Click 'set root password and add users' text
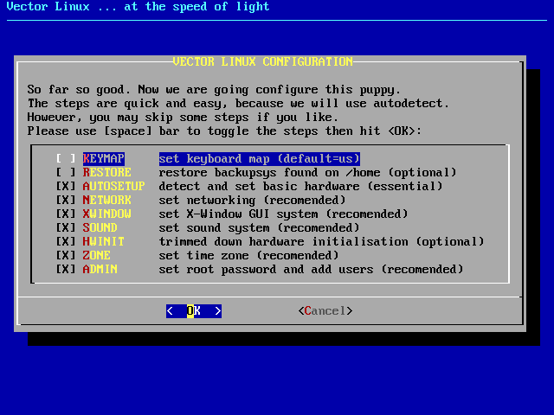 312,270
